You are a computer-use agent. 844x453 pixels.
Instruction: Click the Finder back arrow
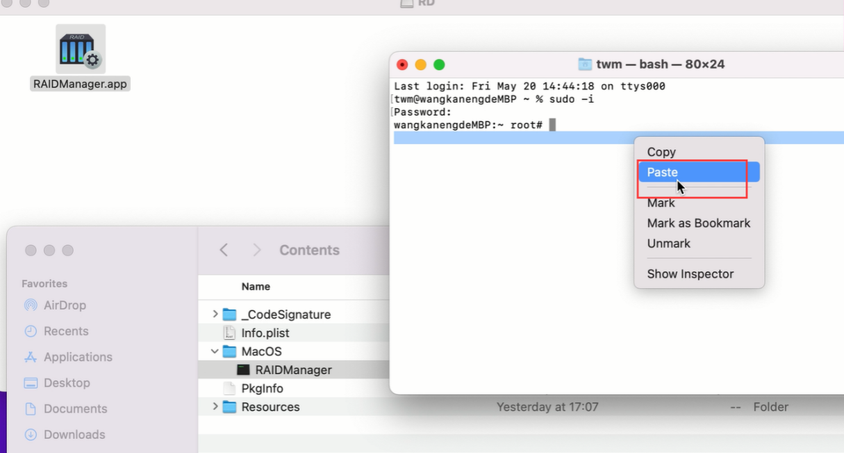(x=224, y=250)
